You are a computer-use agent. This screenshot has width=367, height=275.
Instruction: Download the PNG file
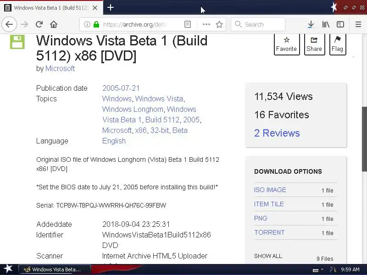tap(261, 218)
